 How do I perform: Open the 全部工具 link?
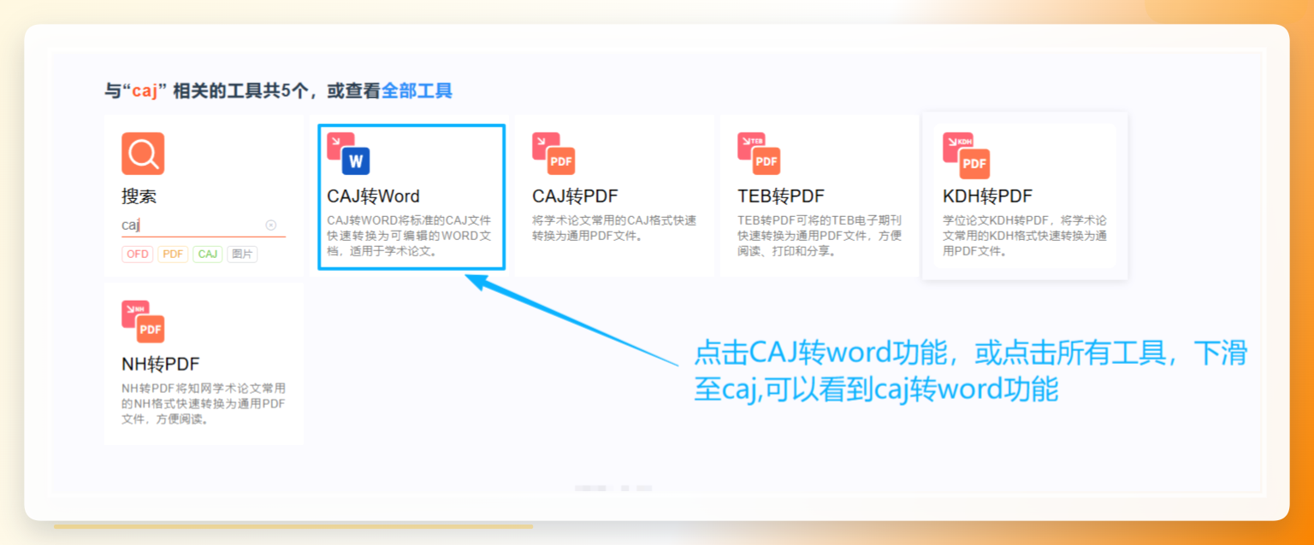[x=417, y=91]
